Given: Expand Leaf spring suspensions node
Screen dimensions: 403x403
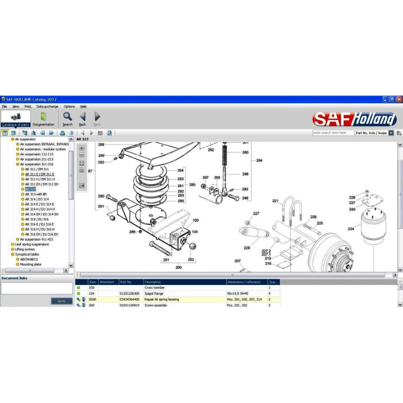Looking at the screenshot, I should click(x=12, y=245).
